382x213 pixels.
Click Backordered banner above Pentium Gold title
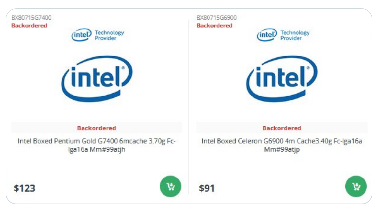[96, 128]
